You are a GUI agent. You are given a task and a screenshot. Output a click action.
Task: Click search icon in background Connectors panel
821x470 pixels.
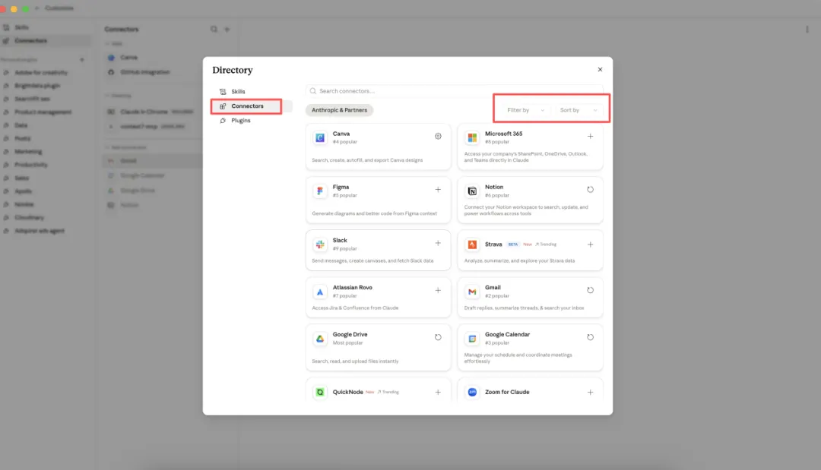(214, 30)
